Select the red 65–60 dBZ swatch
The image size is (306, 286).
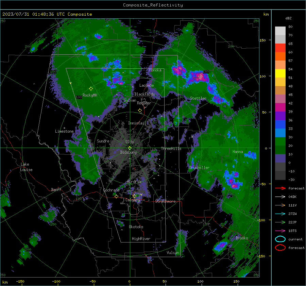point(280,48)
